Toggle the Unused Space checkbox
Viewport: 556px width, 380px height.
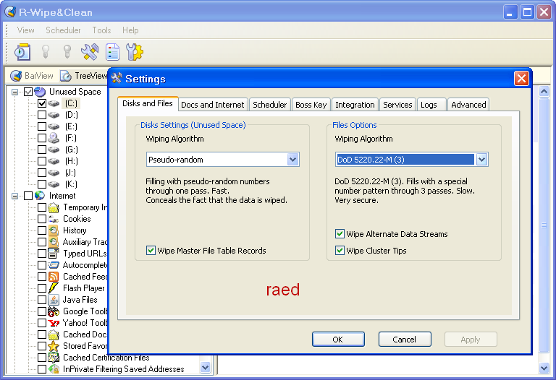tap(28, 92)
